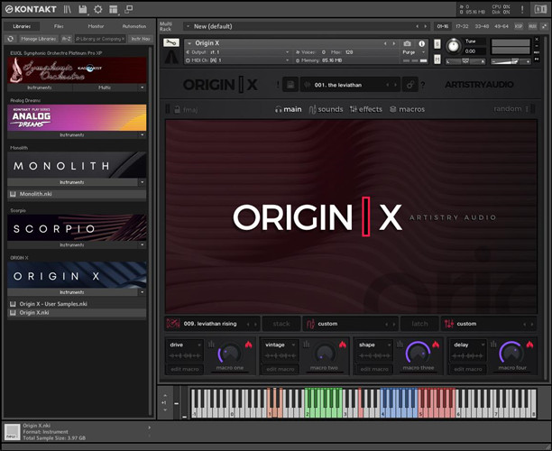Click the save disk icon in top toolbar
552x451 pixels.
[x=82, y=9]
